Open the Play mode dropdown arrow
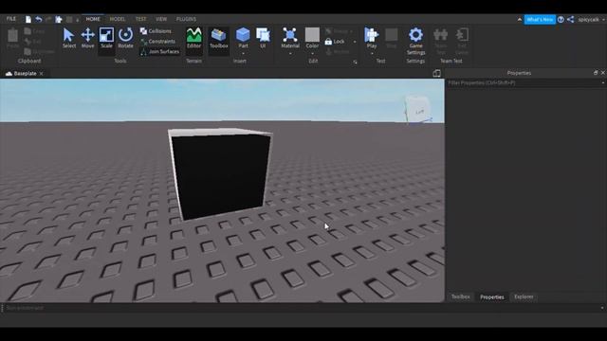Image resolution: width=607 pixels, height=341 pixels. pyautogui.click(x=372, y=54)
